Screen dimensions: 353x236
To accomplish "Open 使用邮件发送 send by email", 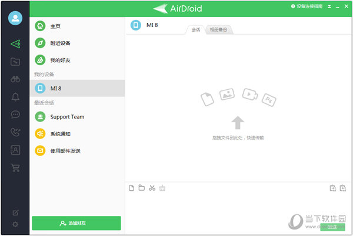I will (77, 151).
